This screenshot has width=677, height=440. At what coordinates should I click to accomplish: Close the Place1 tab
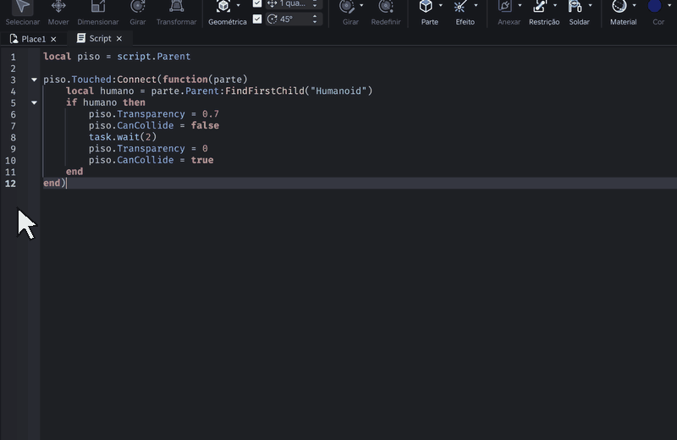53,39
